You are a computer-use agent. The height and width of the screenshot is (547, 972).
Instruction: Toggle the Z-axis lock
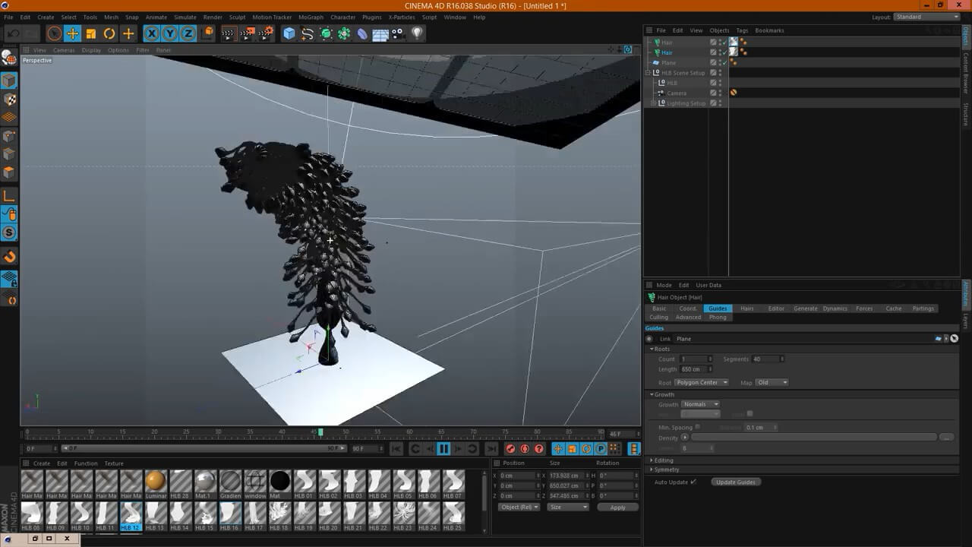(188, 33)
